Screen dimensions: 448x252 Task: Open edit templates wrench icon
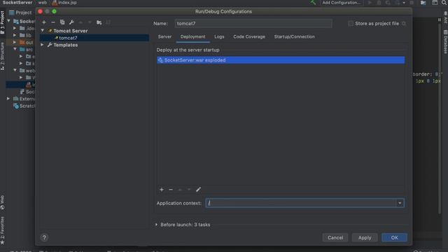point(71,22)
